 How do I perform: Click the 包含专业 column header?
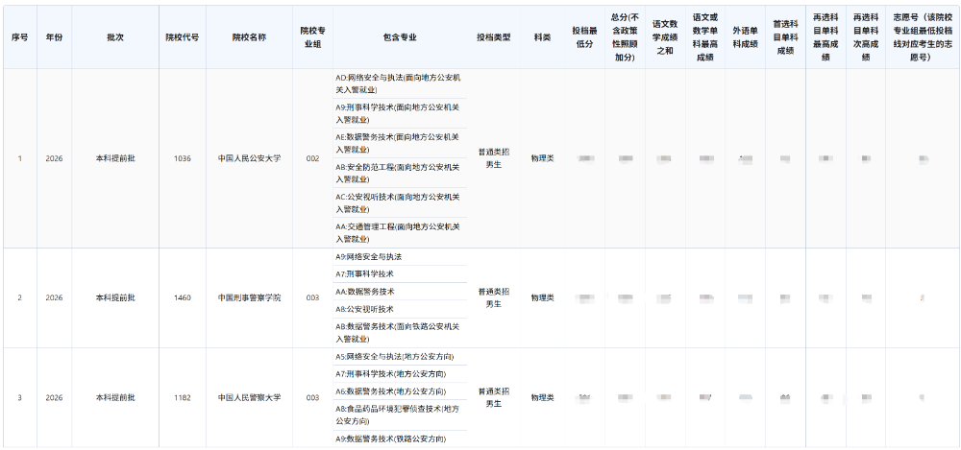pyautogui.click(x=400, y=37)
